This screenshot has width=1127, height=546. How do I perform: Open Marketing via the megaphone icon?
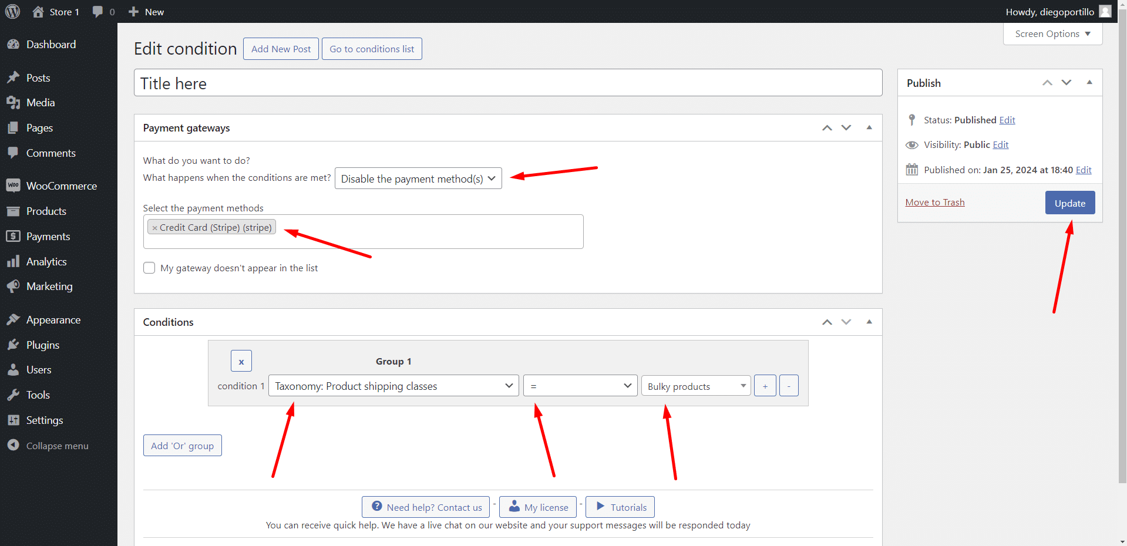[14, 286]
